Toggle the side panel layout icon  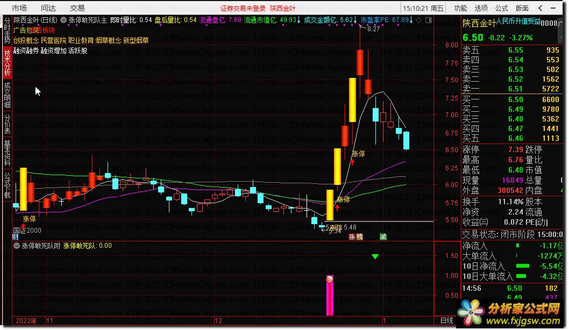pos(429,20)
